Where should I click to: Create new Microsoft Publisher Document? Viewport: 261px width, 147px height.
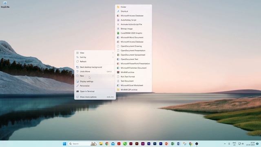133,68
